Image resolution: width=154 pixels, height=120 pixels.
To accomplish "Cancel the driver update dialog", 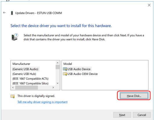I will click(x=142, y=115).
